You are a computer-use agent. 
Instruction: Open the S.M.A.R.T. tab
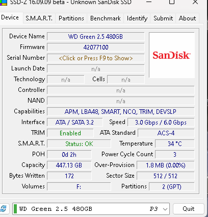coord(39,18)
